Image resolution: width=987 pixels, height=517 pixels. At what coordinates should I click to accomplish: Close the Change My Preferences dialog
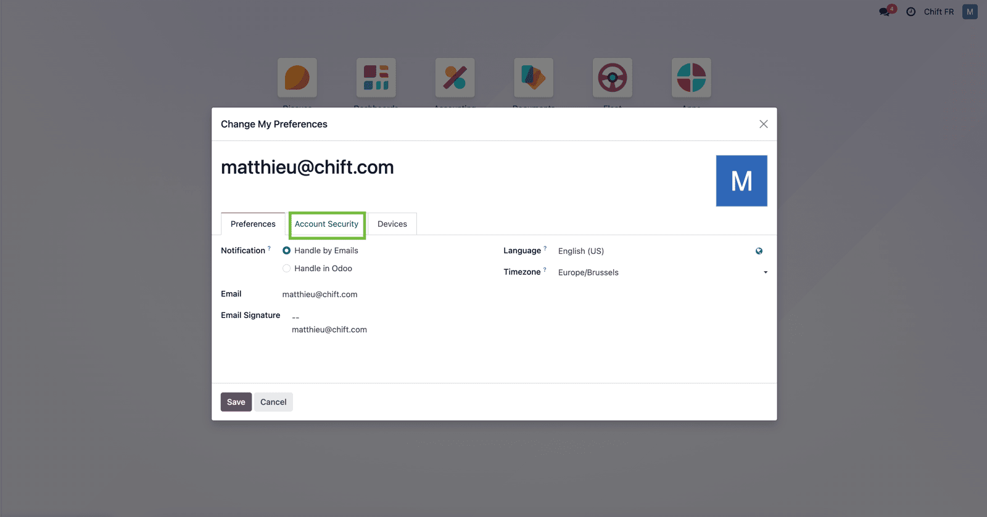pos(764,124)
